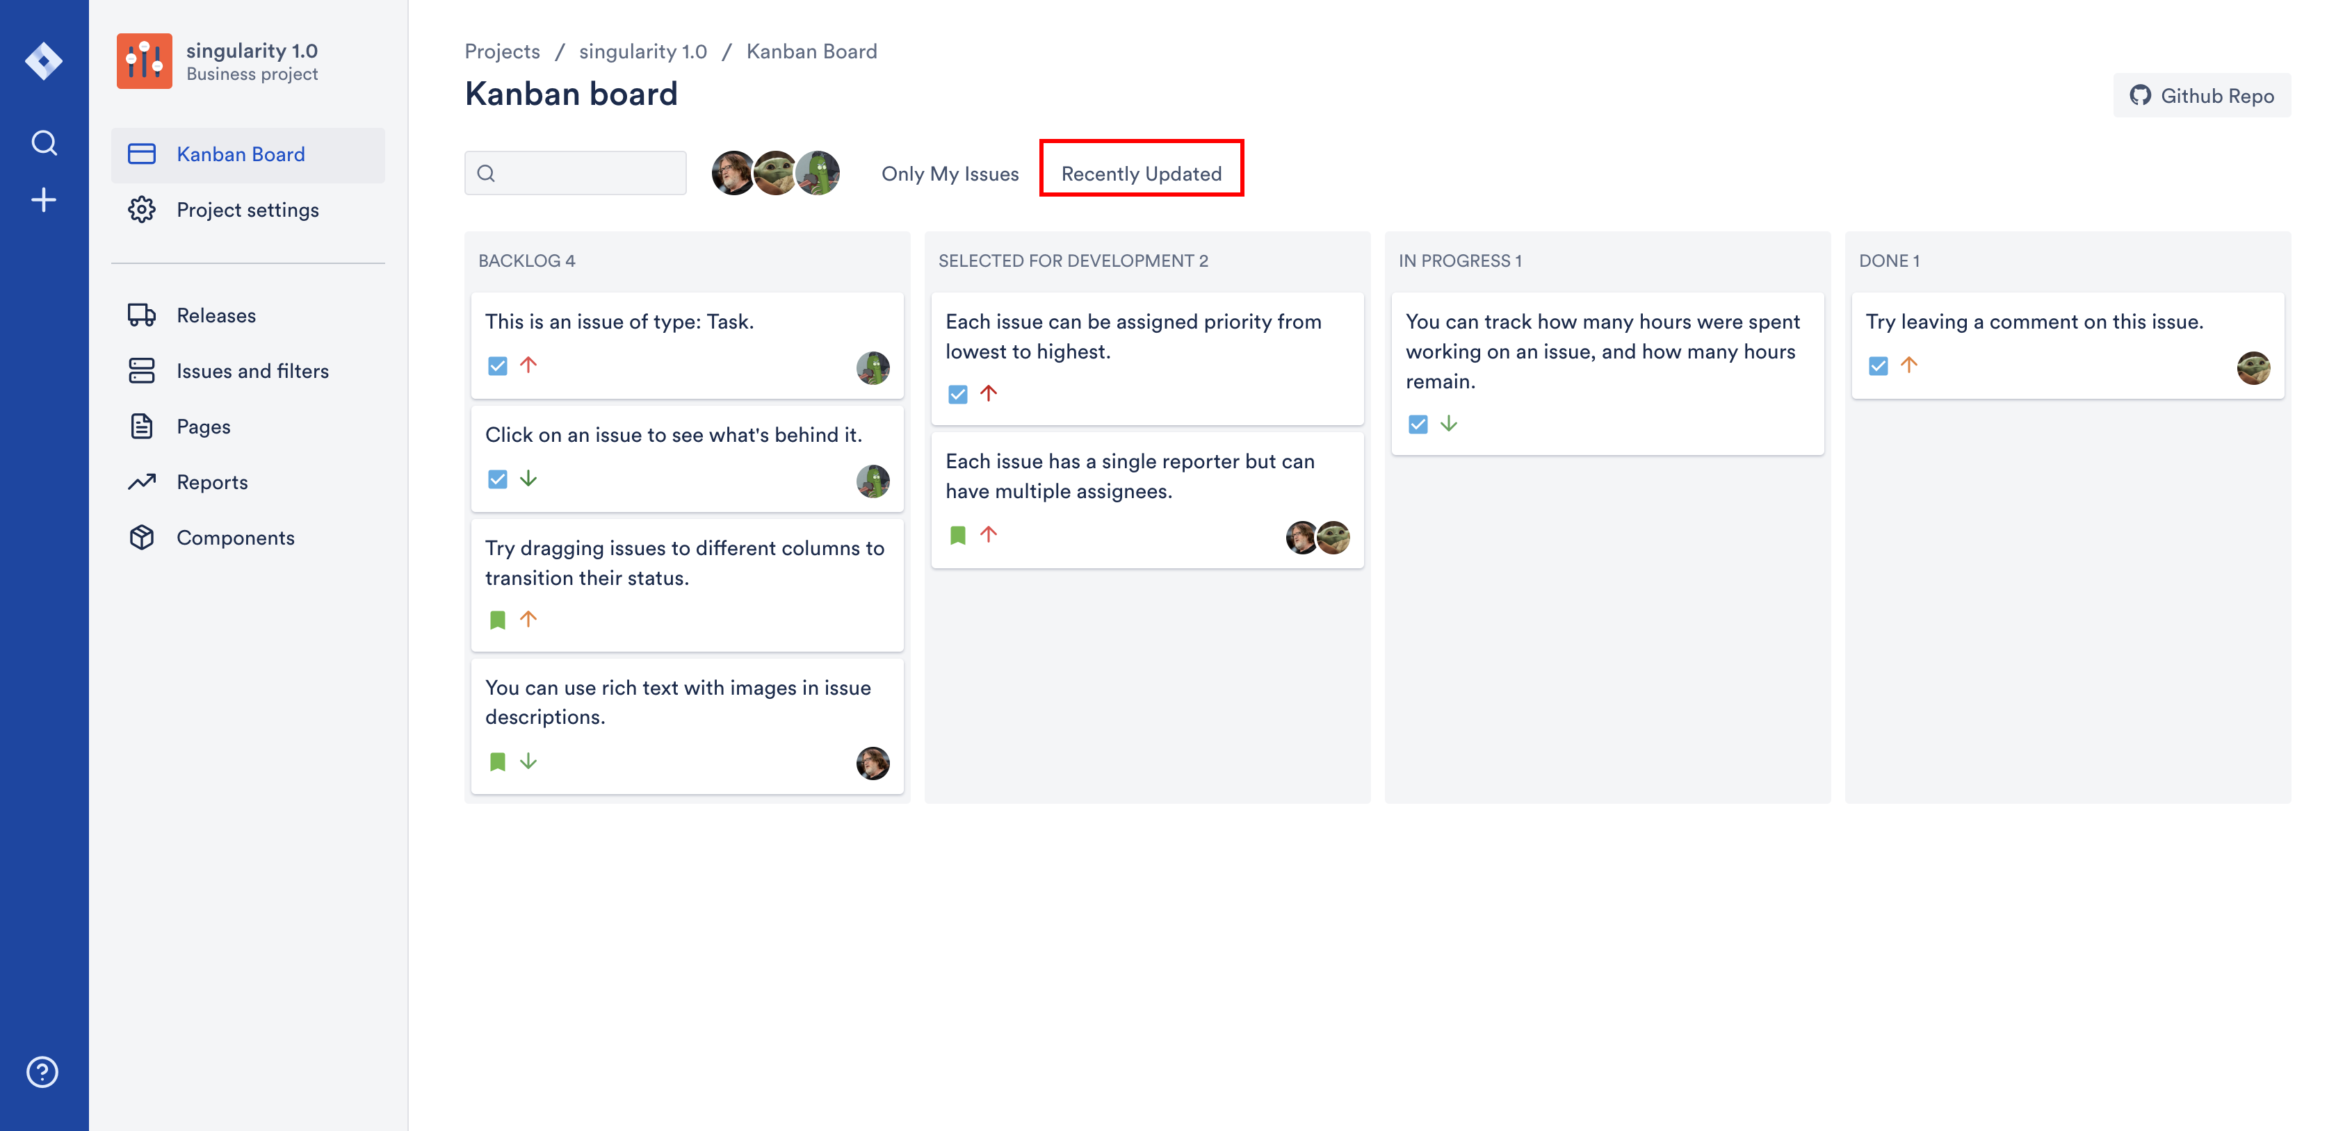Image resolution: width=2336 pixels, height=1131 pixels.
Task: Open Components from the sidebar
Action: tap(235, 538)
